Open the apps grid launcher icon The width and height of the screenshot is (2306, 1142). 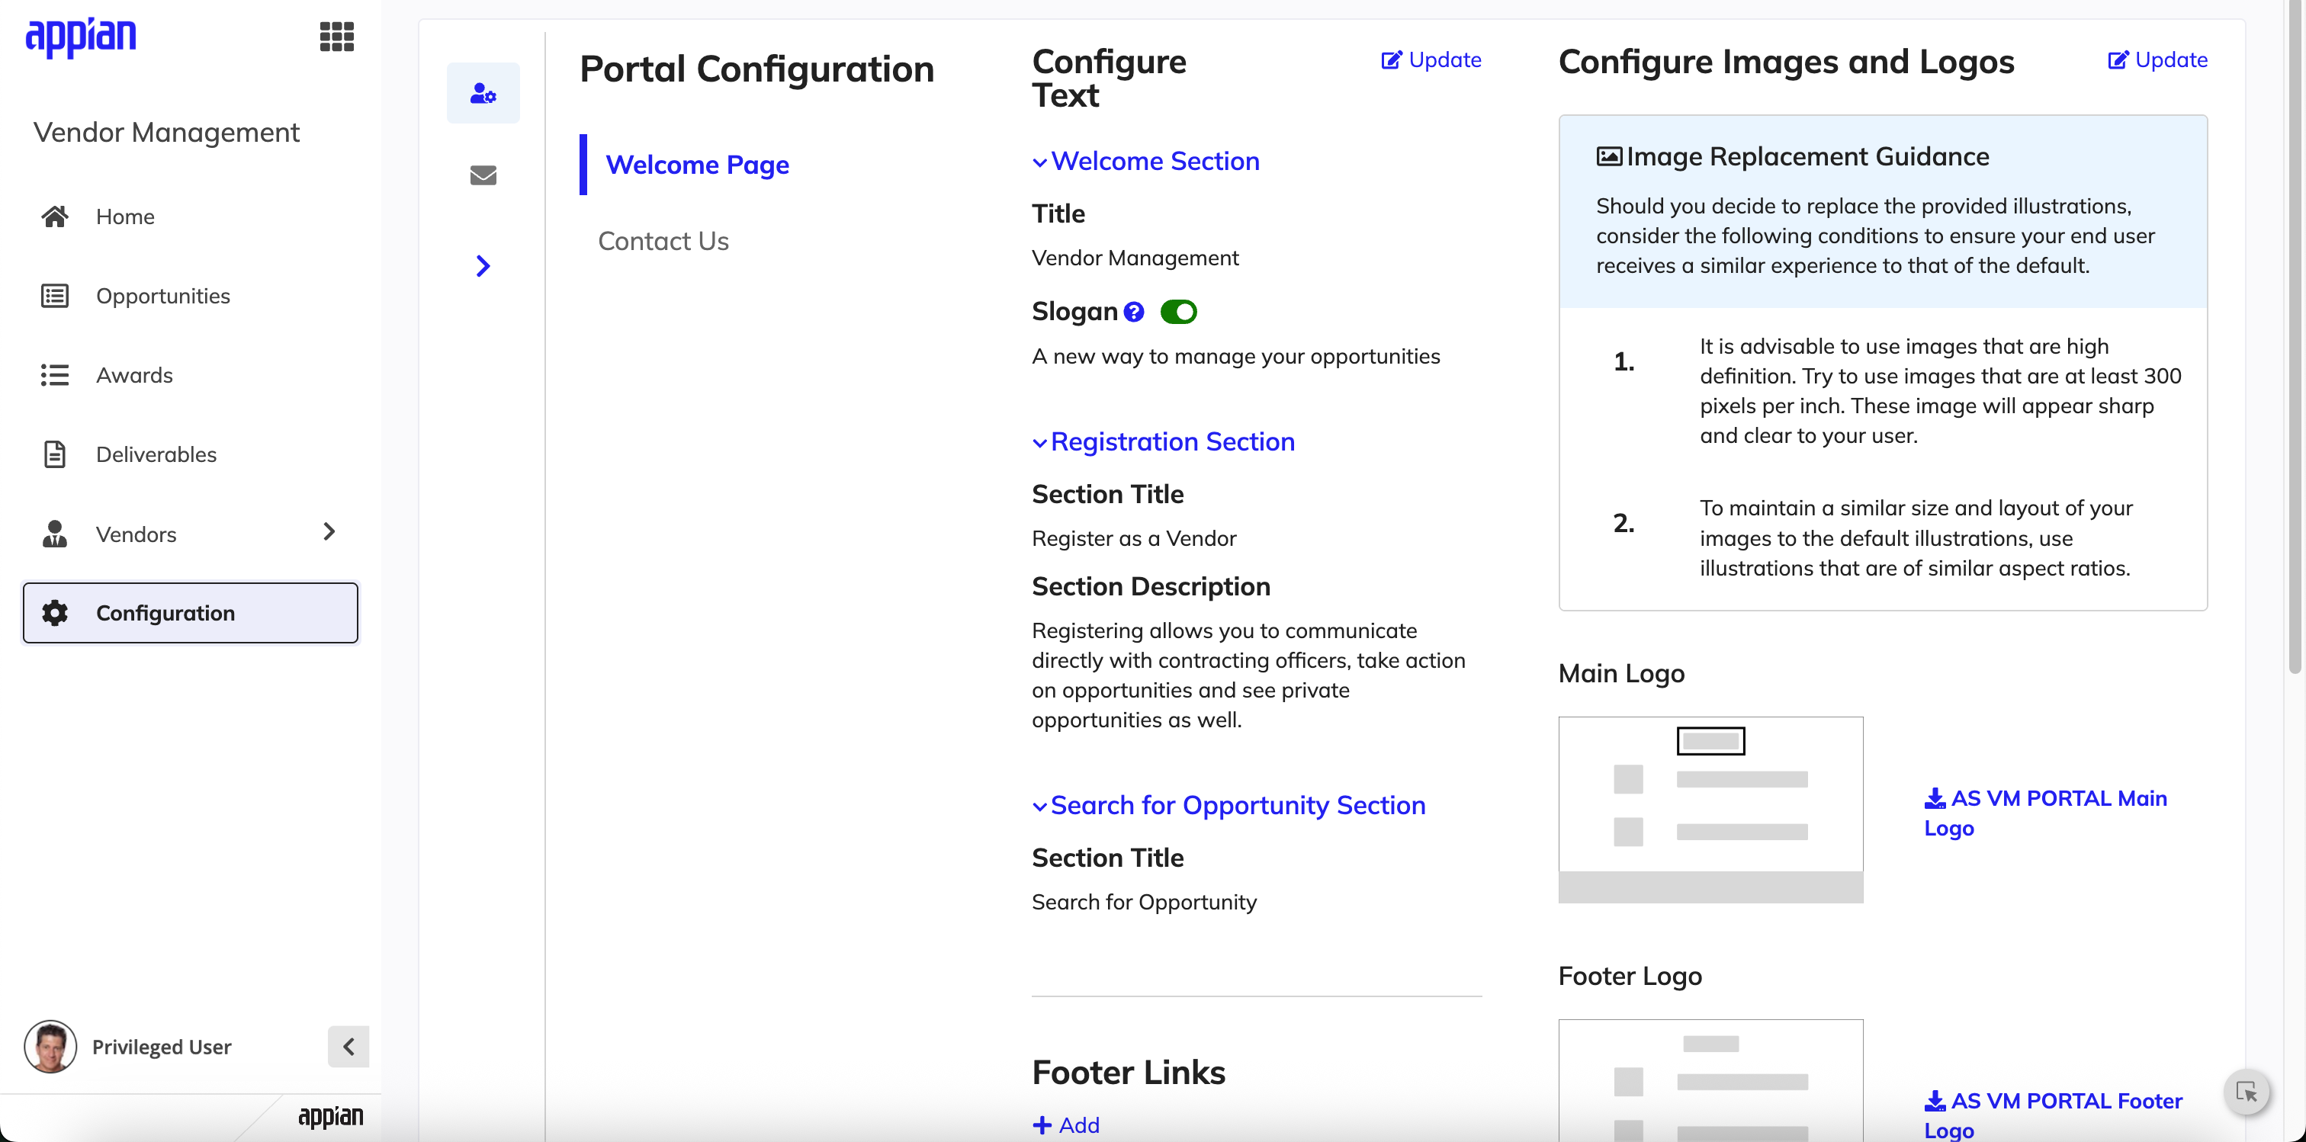[x=336, y=37]
